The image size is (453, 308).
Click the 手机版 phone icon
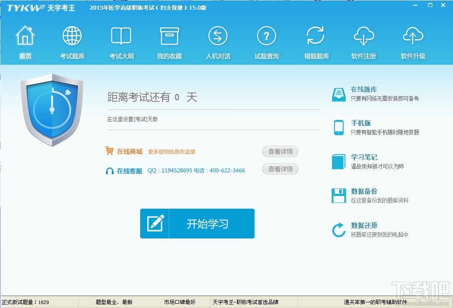pos(339,127)
